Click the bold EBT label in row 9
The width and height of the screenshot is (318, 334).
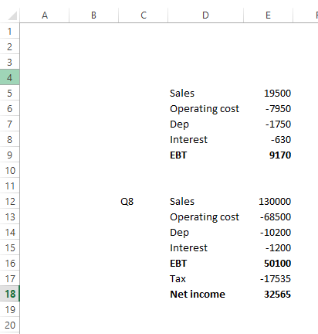click(x=178, y=155)
